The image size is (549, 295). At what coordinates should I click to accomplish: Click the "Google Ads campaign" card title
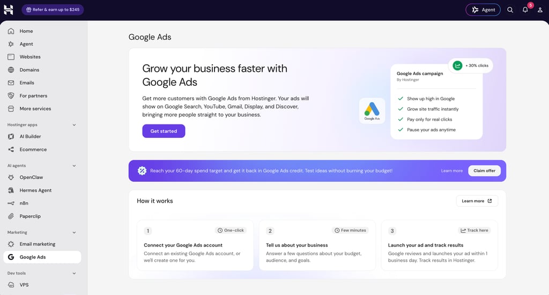coord(420,73)
